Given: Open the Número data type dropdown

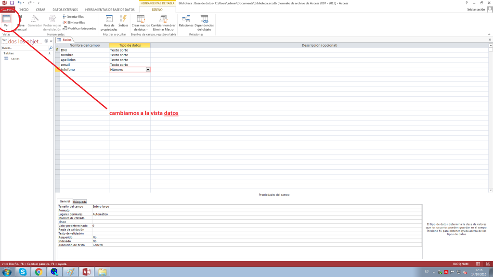Looking at the screenshot, I should click(148, 70).
